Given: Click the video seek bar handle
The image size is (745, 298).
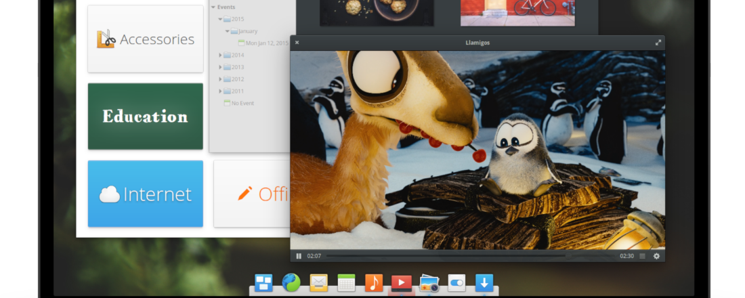Looking at the screenshot, I should (x=568, y=256).
